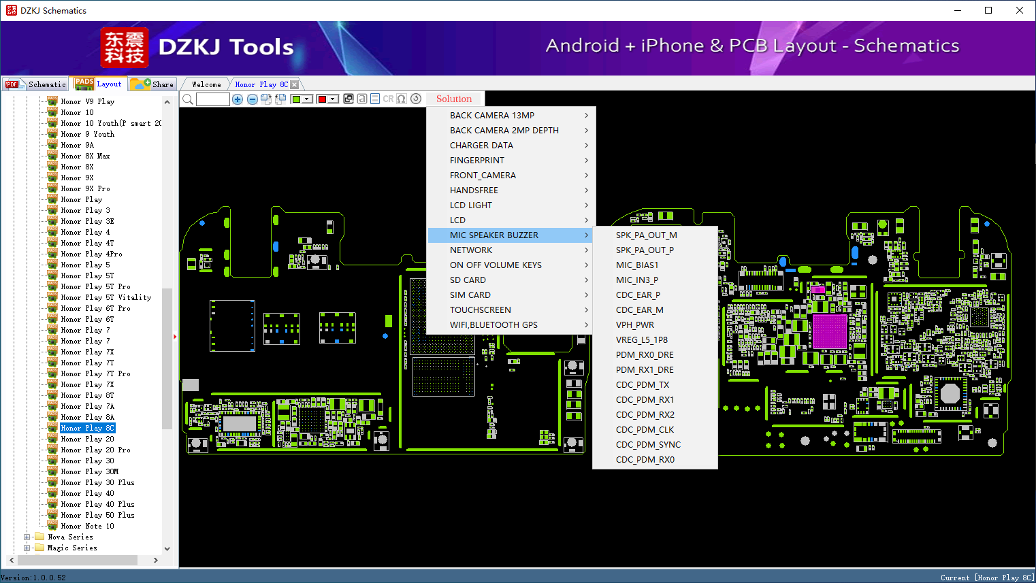This screenshot has height=583, width=1036.
Task: Switch to the Welcome document tab
Action: click(206, 84)
